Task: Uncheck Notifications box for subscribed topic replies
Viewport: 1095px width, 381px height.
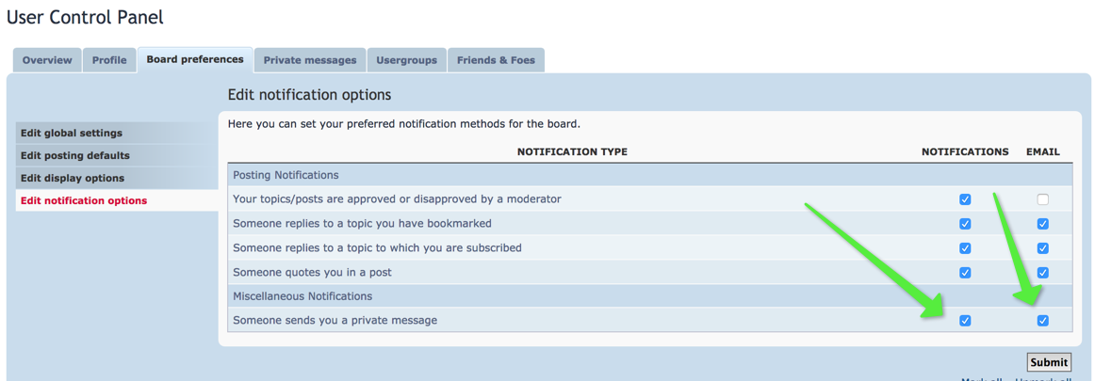Action: pyautogui.click(x=965, y=248)
